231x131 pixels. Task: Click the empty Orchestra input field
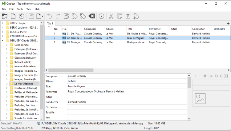point(127,107)
